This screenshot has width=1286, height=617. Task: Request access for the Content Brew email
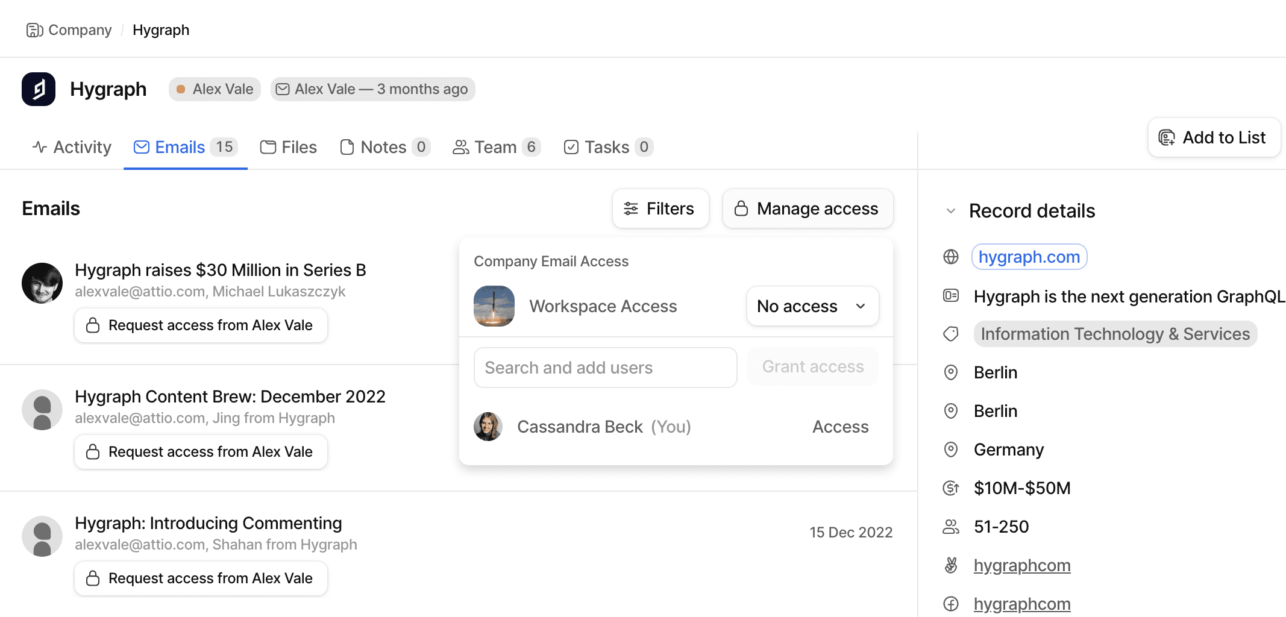click(201, 452)
